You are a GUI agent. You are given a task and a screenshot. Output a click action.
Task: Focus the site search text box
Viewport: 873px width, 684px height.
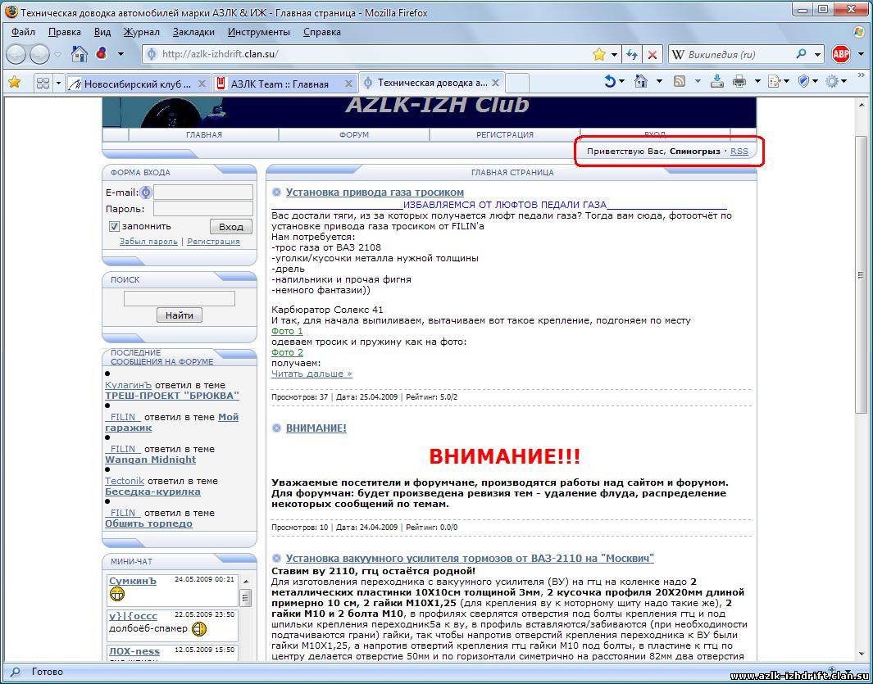[x=180, y=298]
